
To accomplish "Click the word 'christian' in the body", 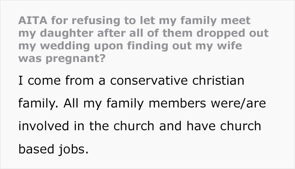I will point(216,80).
